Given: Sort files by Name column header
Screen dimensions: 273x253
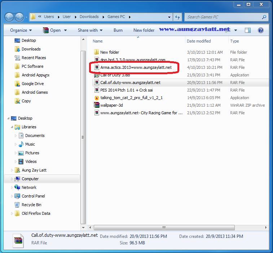Looking at the screenshot, I should tap(97, 41).
